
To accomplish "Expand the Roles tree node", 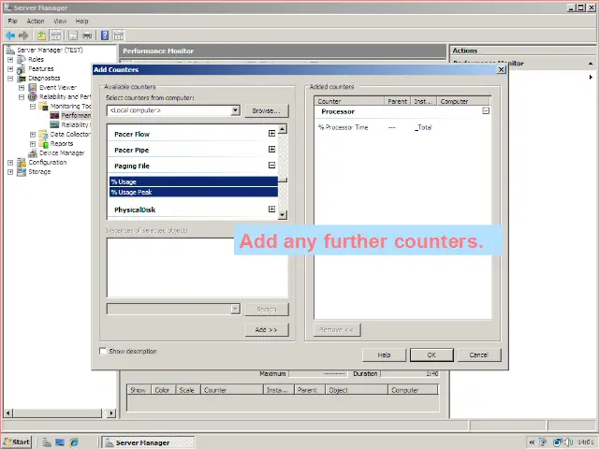I will (10, 60).
